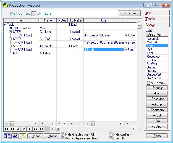Toggle Auto collapse assemblies checkbox
The image size is (173, 143).
62,138
